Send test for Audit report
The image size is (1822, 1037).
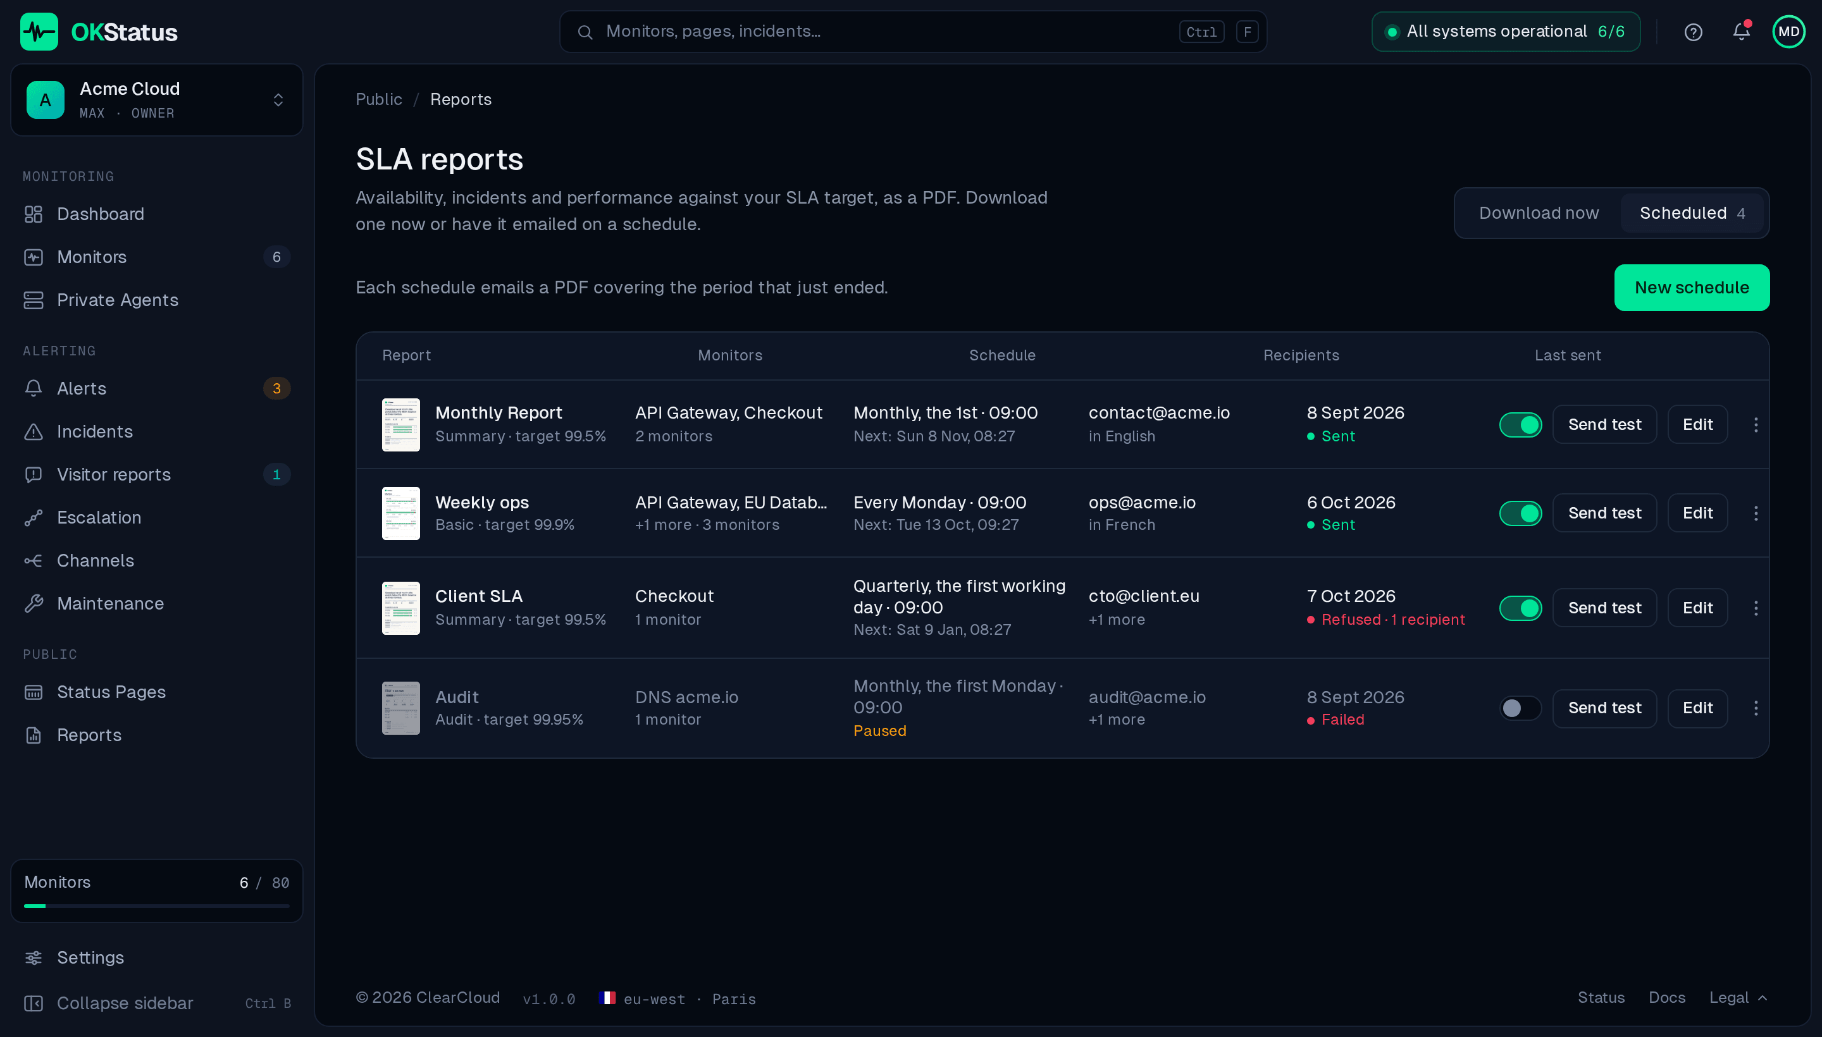[x=1604, y=708]
